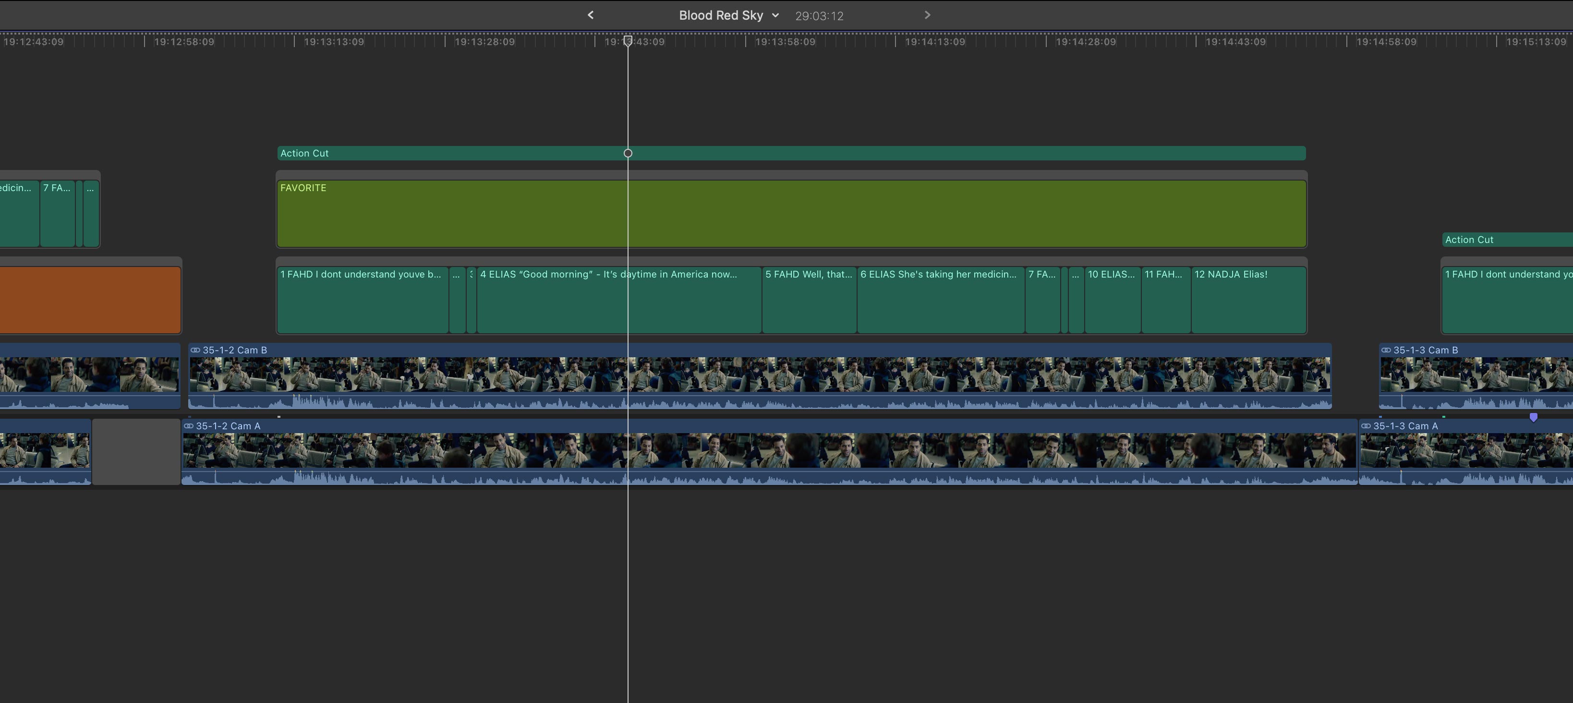Select caption '11 FAH...'
Viewport: 1573px width, 703px height.
click(x=1166, y=300)
